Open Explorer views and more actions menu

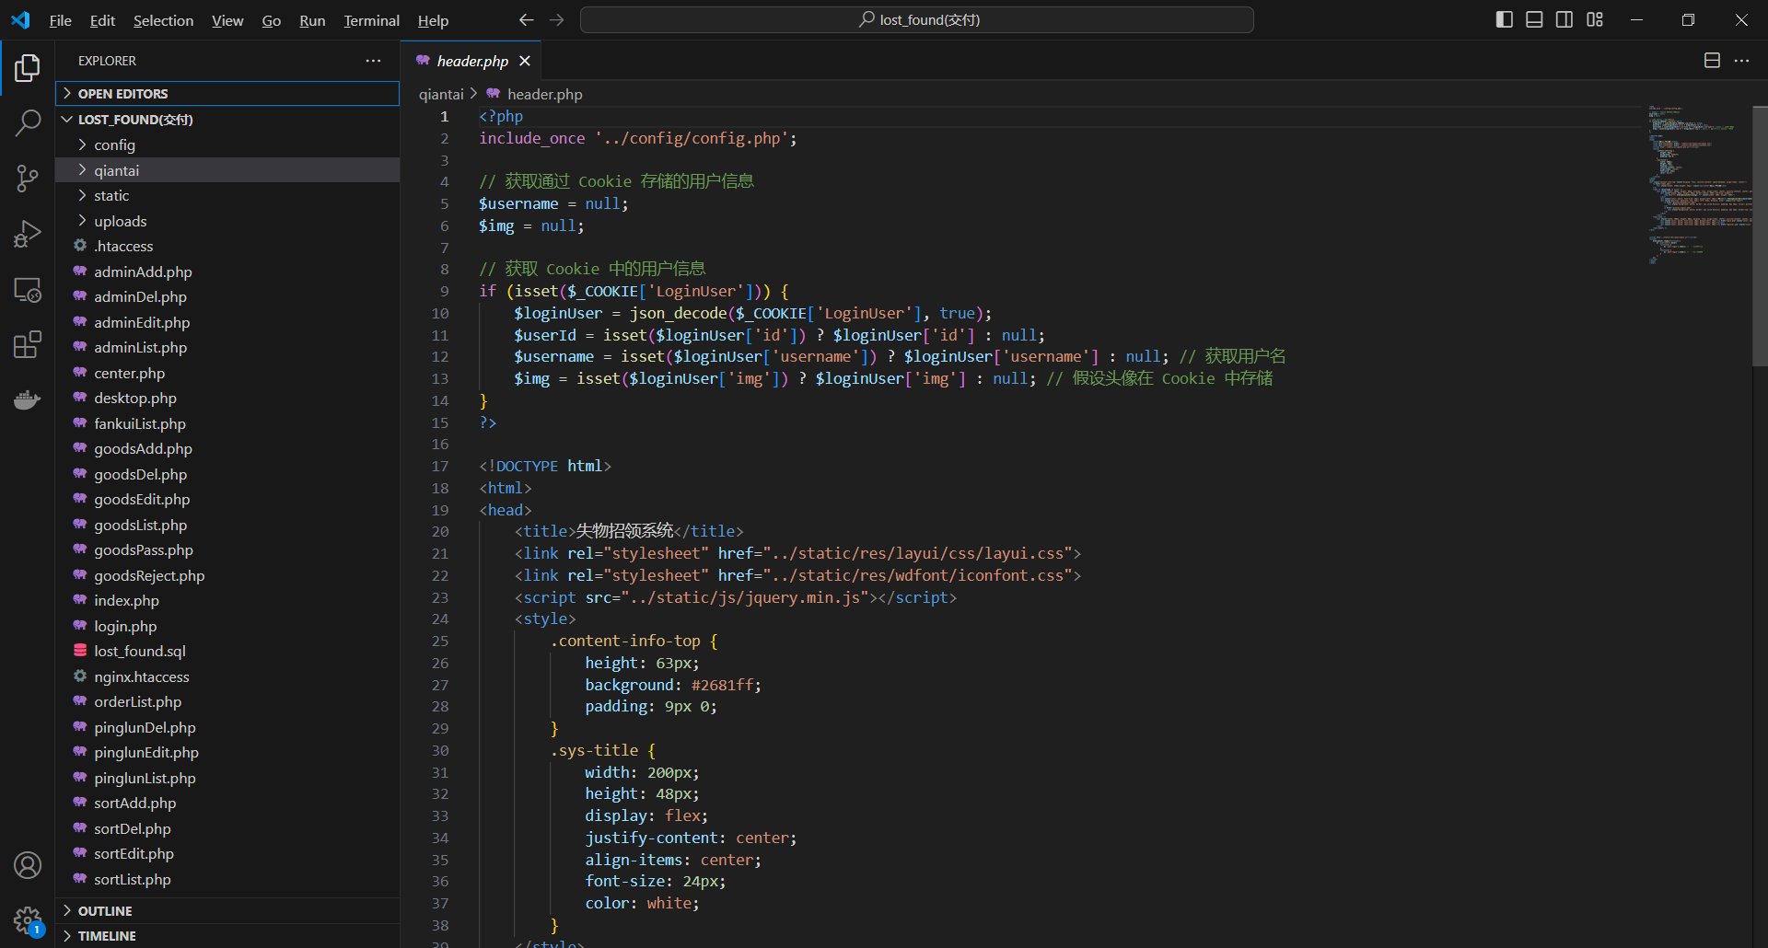tap(373, 61)
